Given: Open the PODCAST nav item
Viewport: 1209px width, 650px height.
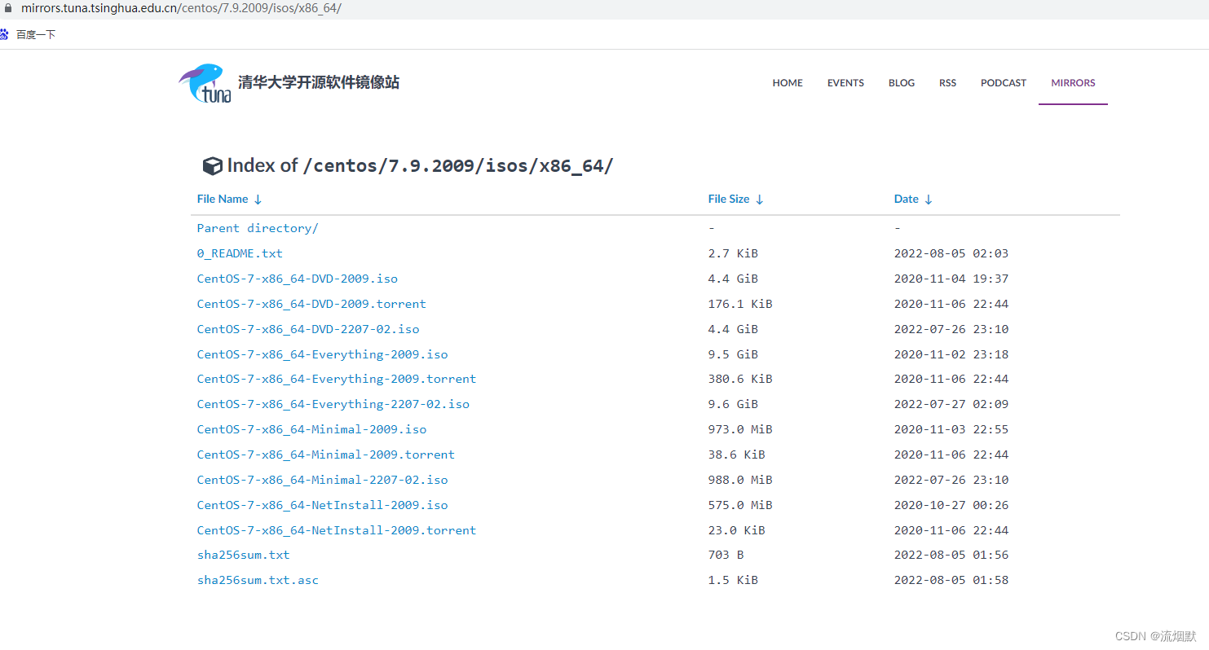Looking at the screenshot, I should 1004,83.
